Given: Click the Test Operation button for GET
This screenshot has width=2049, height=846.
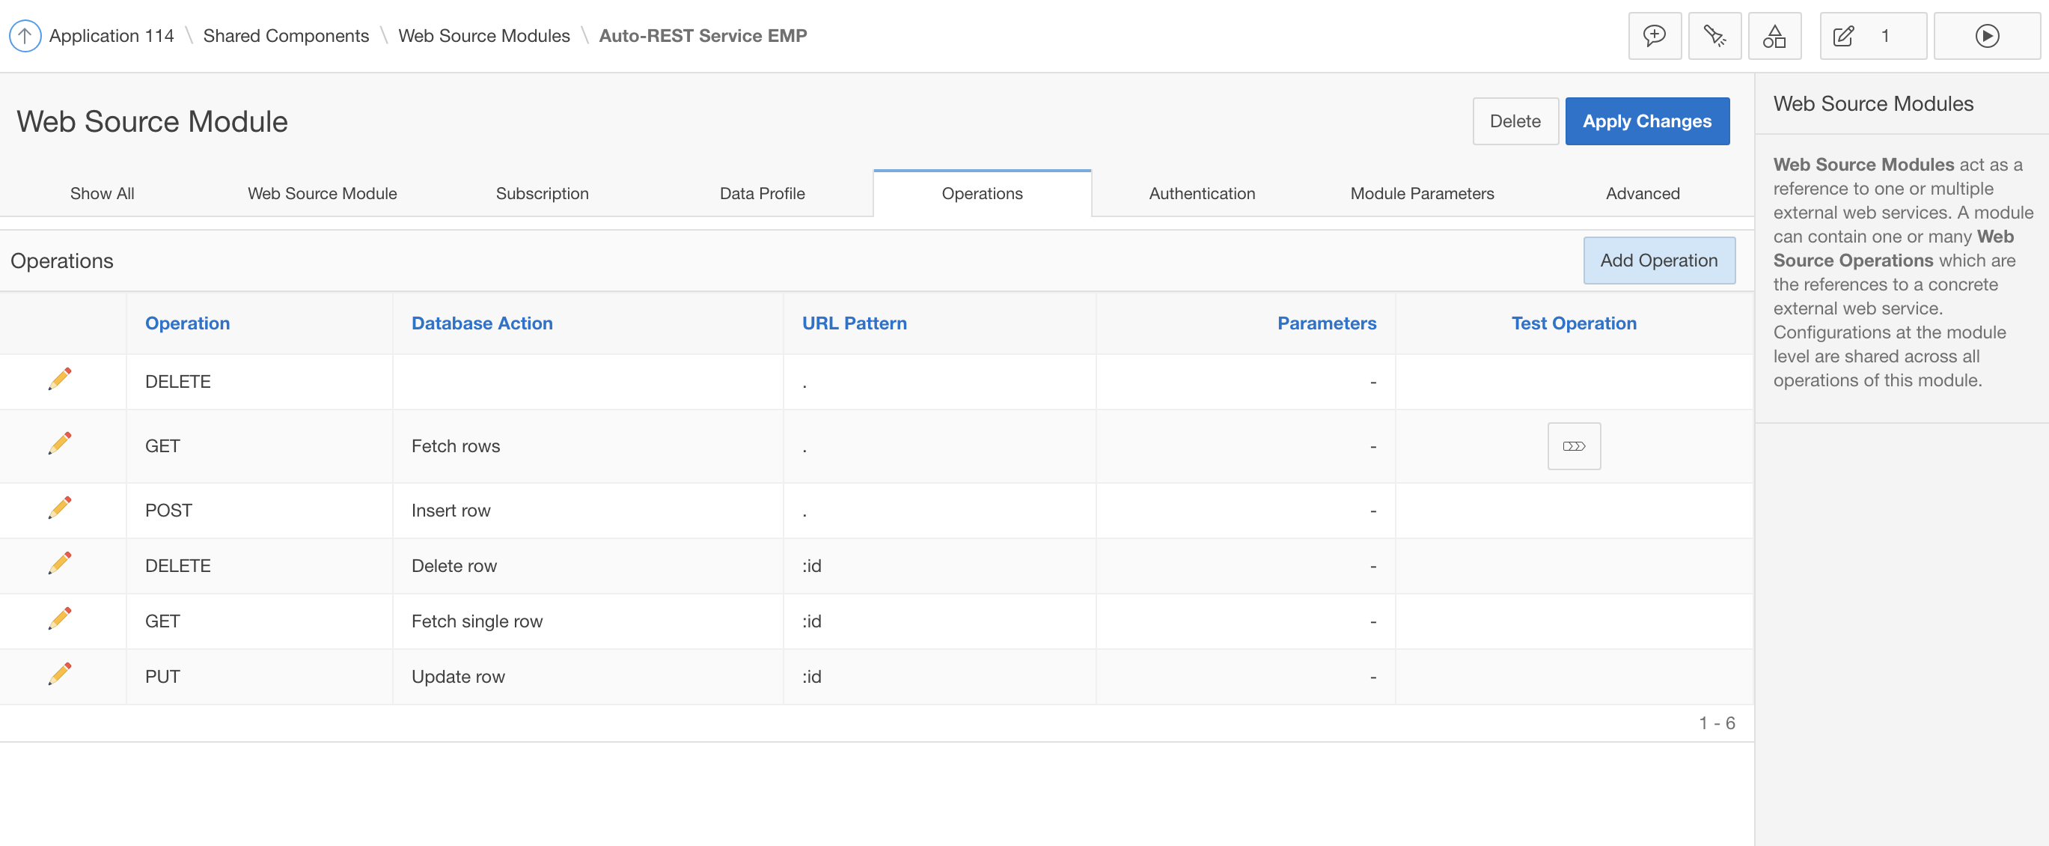Looking at the screenshot, I should tap(1573, 446).
